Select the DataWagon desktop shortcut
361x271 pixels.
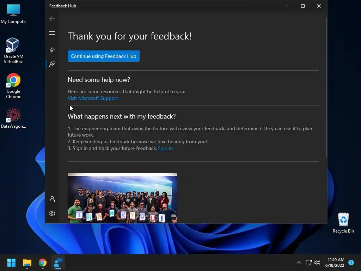(x=13, y=118)
